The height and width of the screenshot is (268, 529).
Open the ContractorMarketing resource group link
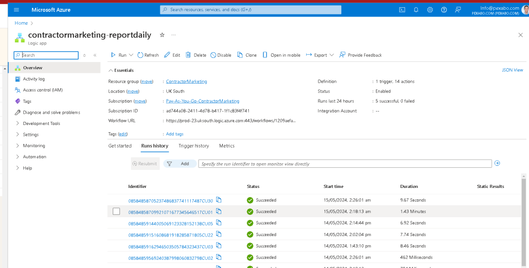(187, 82)
